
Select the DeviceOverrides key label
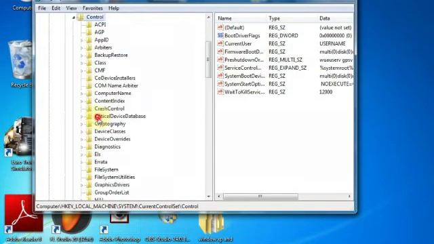(x=113, y=139)
